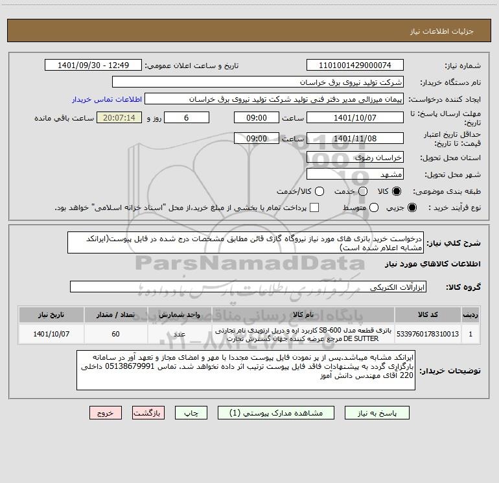Click the توضیحات خریدار label
Screen dimensions: 499x483
[x=450, y=371]
